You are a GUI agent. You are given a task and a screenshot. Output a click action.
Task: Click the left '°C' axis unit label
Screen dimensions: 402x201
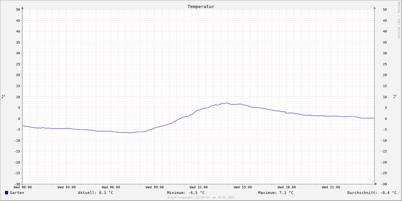tap(3, 96)
